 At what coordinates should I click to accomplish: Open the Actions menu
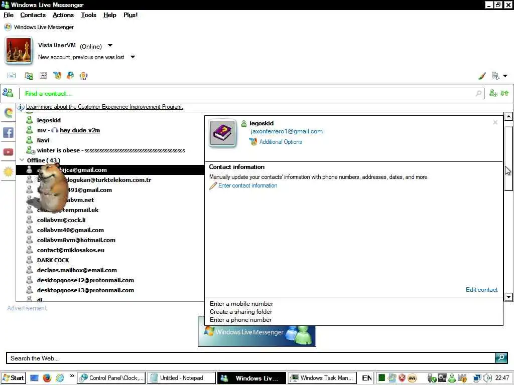point(63,15)
